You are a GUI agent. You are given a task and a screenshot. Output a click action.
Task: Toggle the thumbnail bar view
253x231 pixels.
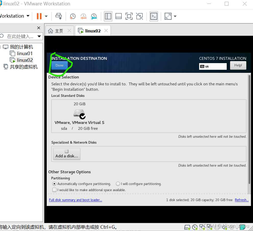pos(119,16)
